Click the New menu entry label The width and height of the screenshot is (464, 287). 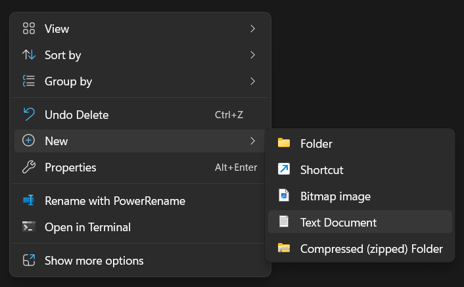56,141
